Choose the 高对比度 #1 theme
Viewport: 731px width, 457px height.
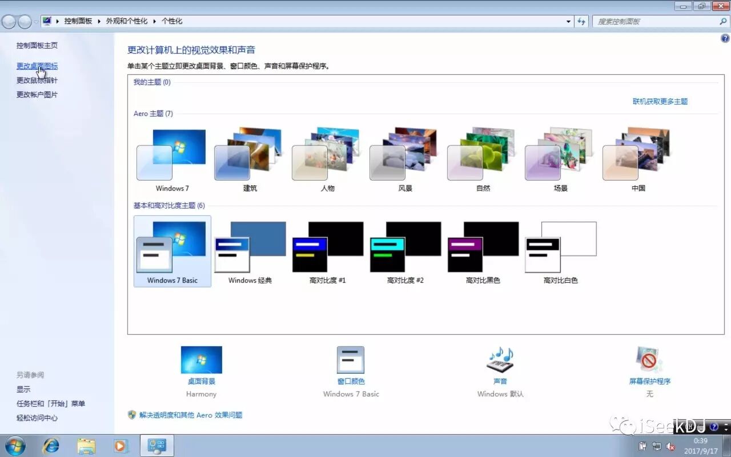click(x=327, y=251)
